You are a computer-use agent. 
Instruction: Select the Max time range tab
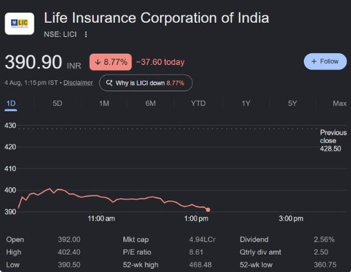[339, 104]
